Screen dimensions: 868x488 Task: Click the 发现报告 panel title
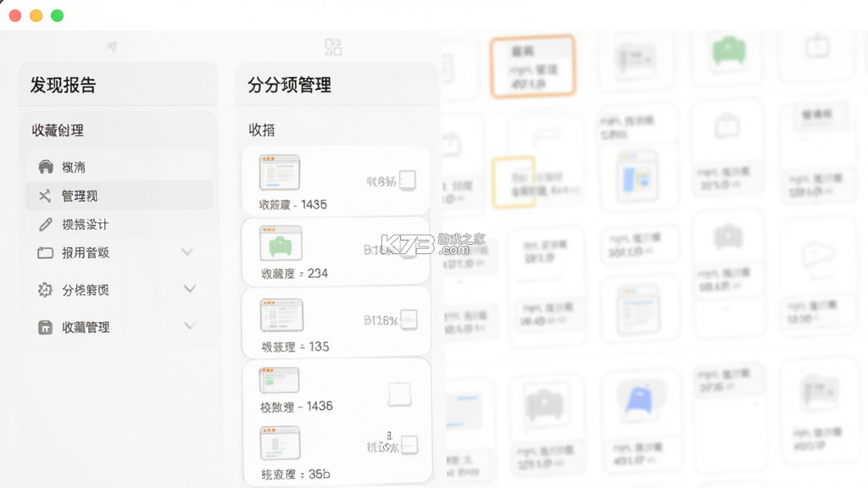(63, 85)
